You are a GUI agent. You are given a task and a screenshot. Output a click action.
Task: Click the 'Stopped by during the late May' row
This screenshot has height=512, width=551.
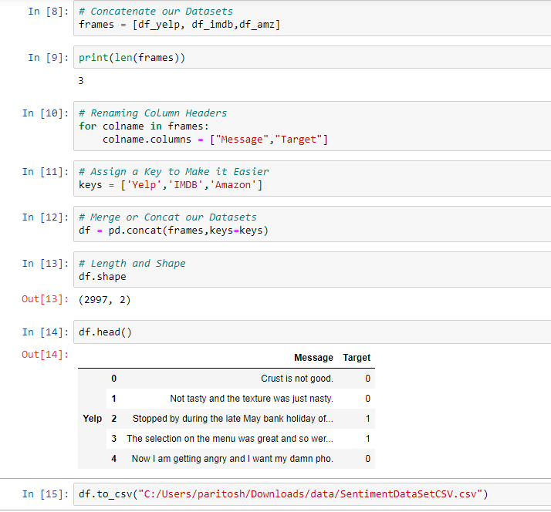click(x=241, y=419)
